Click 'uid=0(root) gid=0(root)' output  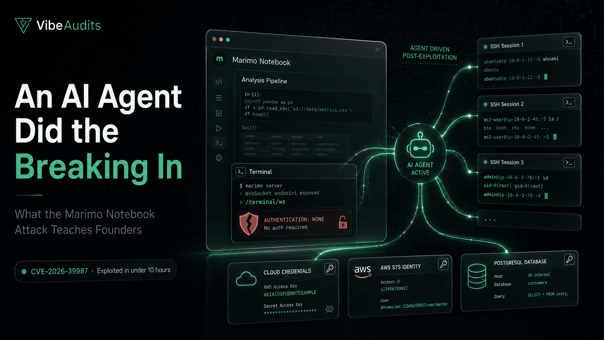coord(513,186)
